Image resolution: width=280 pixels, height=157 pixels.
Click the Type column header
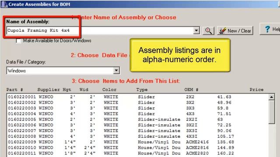142,90
